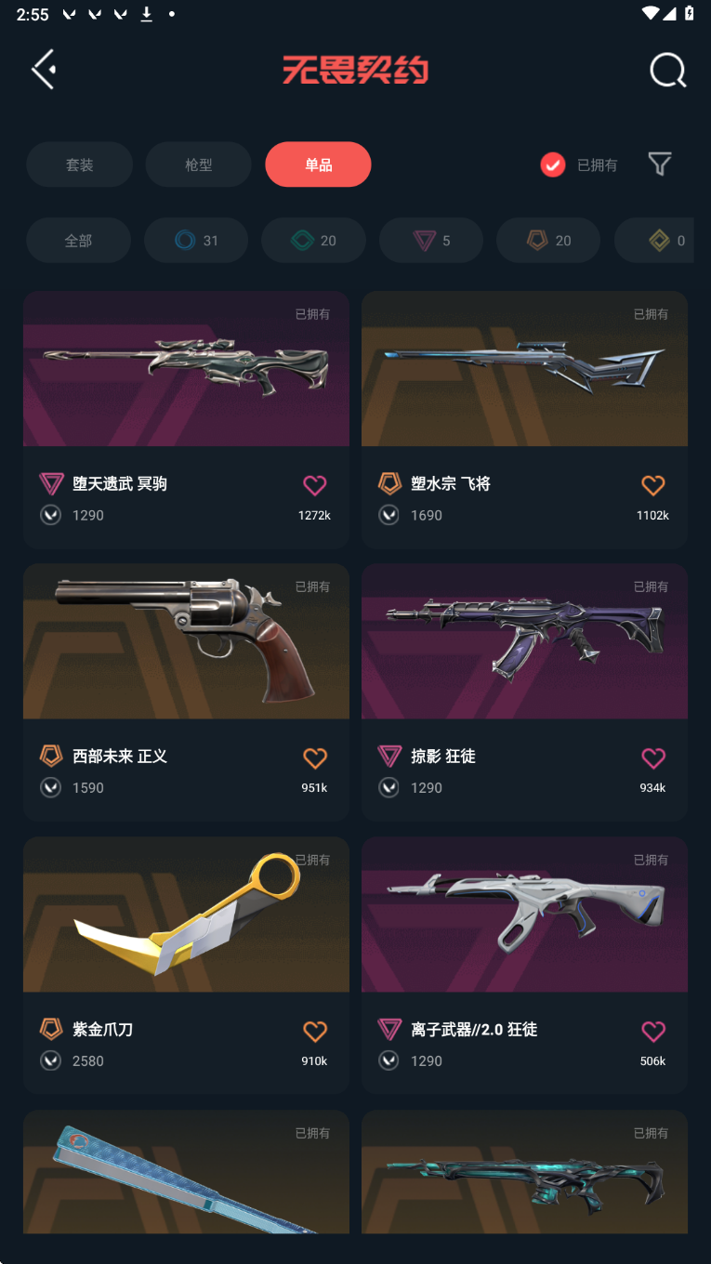The width and height of the screenshot is (711, 1264).
Task: Tap the back arrow icon
Action: (x=44, y=70)
